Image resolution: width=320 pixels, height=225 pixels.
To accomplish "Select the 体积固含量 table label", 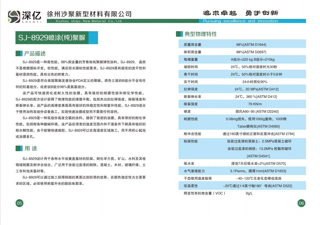I will pos(193,52).
